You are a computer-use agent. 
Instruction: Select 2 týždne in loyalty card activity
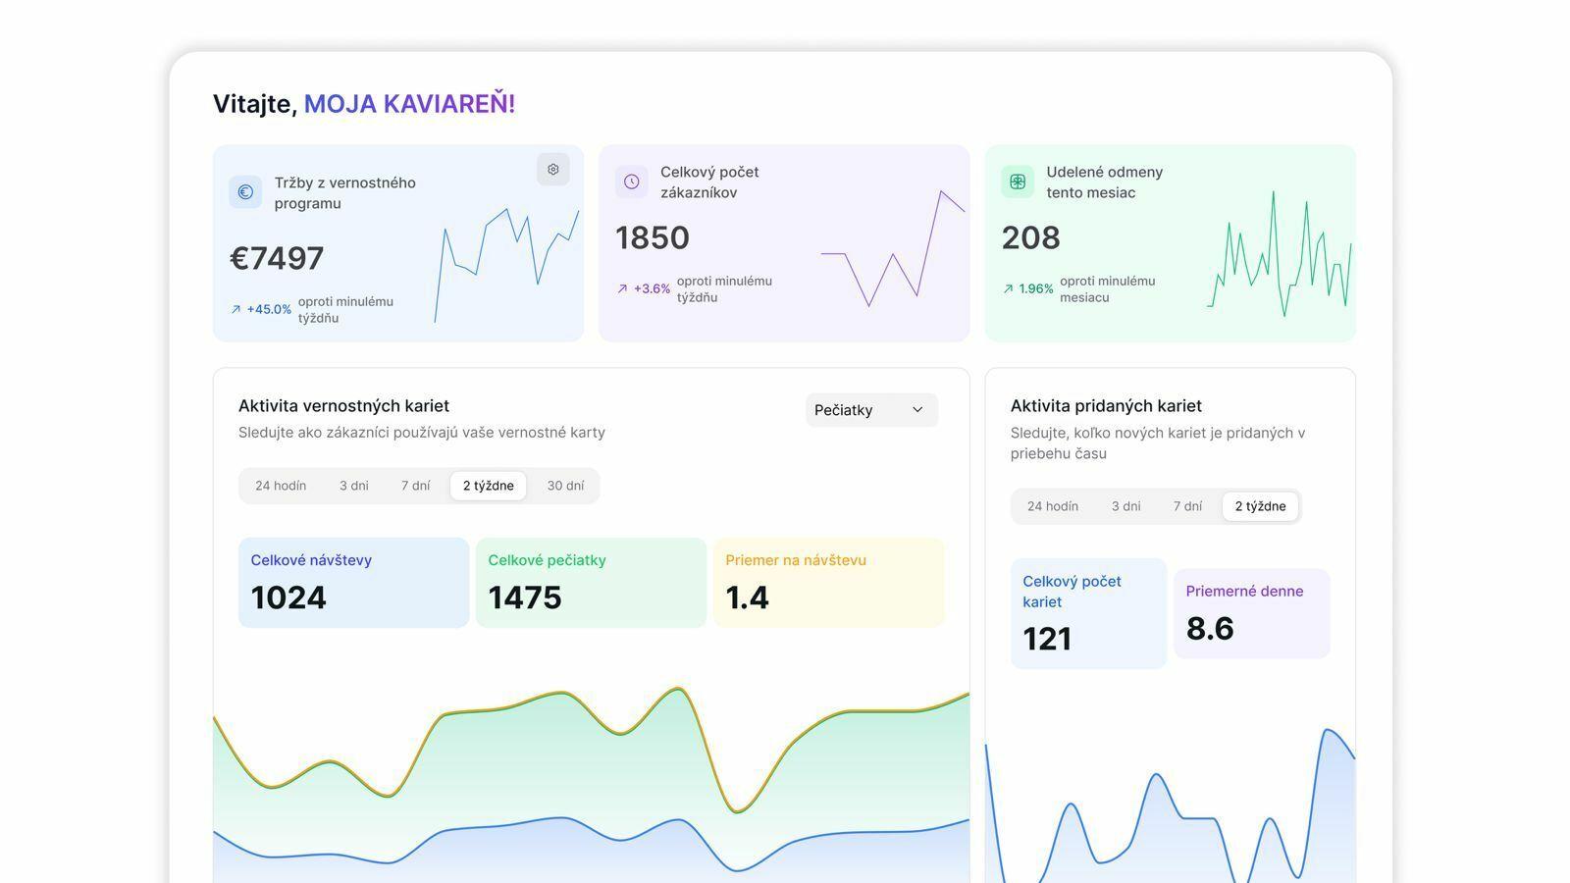tap(488, 486)
